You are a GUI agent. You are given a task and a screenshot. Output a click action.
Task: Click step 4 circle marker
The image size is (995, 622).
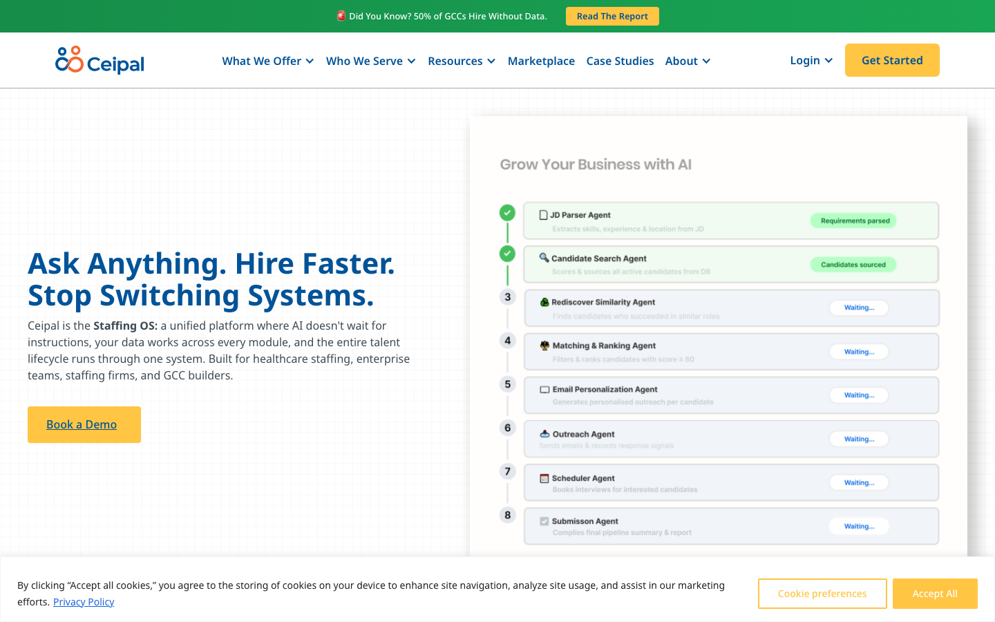click(x=508, y=341)
